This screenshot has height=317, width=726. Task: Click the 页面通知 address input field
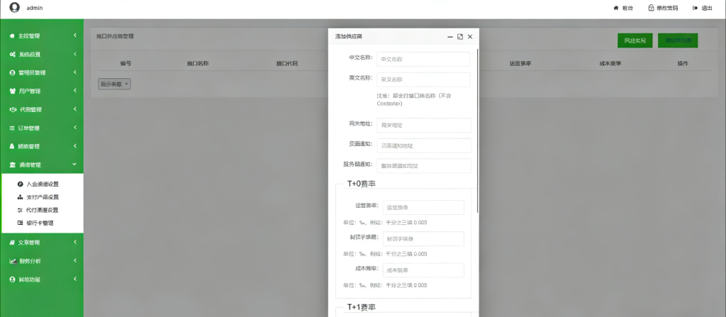click(x=424, y=145)
